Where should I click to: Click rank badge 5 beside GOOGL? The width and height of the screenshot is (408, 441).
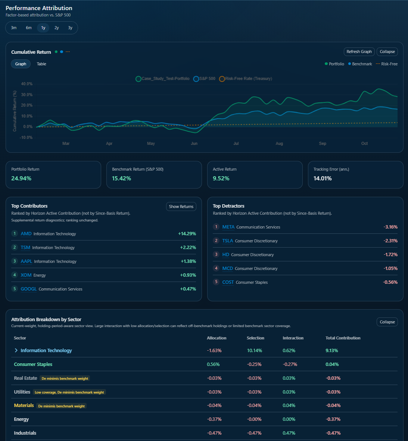(15, 289)
